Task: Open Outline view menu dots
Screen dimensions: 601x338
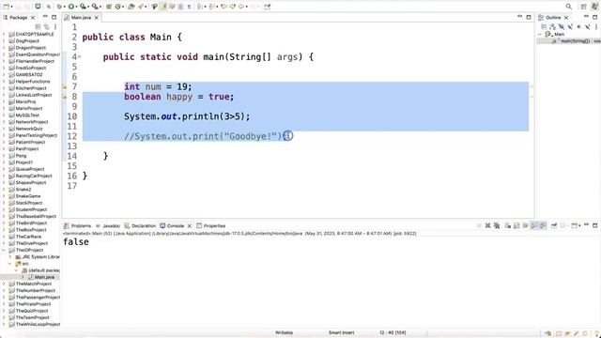Action: [596, 26]
